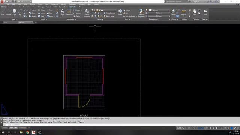The width and height of the screenshot is (240, 135).
Task: Click Match Properties tool
Action: pos(141,13)
